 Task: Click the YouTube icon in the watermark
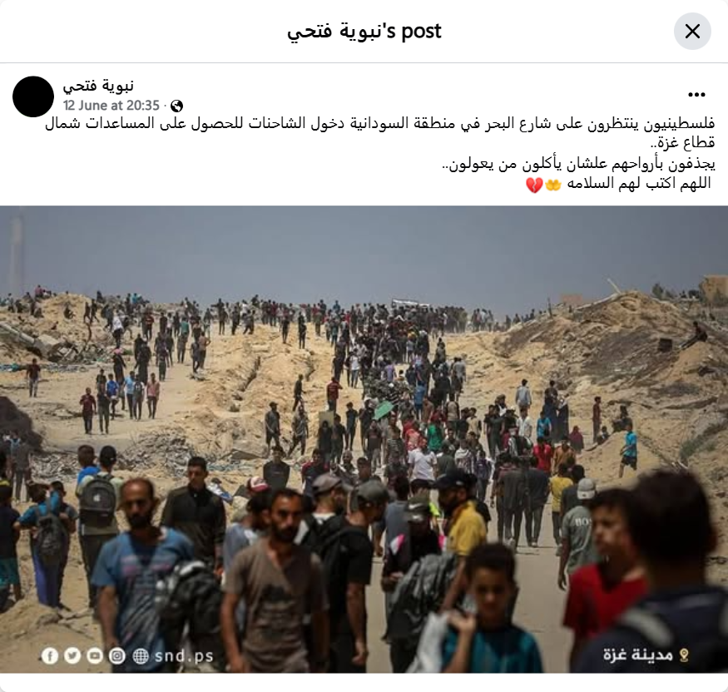click(95, 655)
